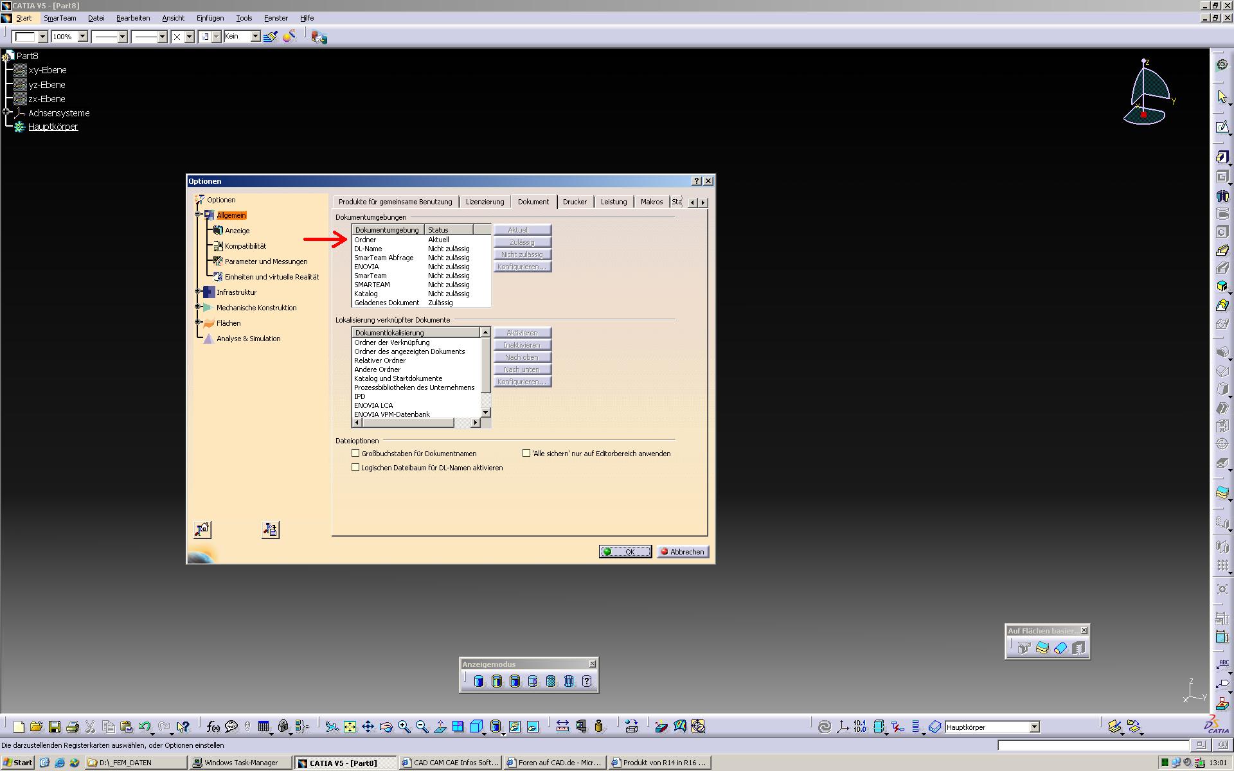Click the Normal View icon
The width and height of the screenshot is (1234, 771).
440,727
